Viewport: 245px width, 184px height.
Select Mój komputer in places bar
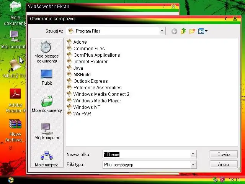47,131
